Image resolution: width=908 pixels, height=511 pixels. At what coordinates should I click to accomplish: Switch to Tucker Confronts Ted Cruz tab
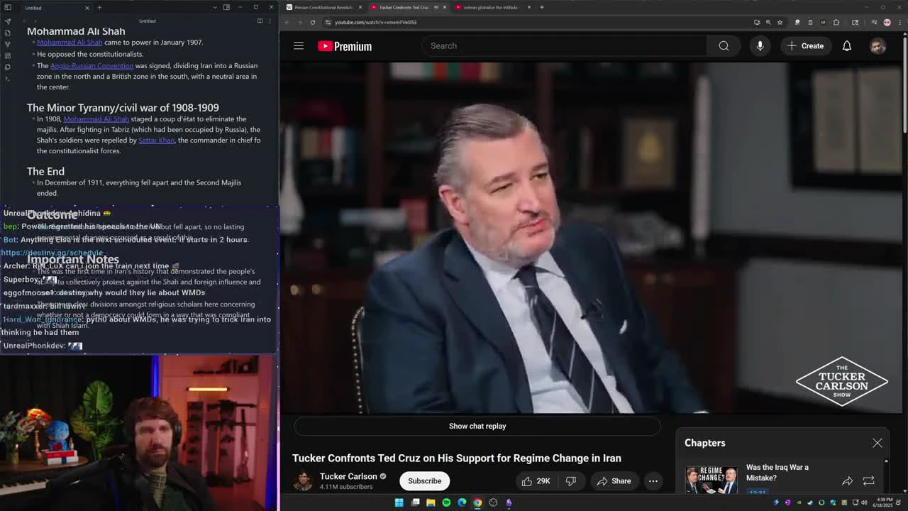408,7
